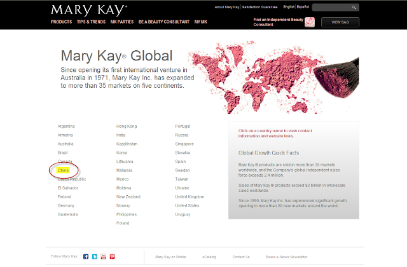Select the highlighted China link

63,170
